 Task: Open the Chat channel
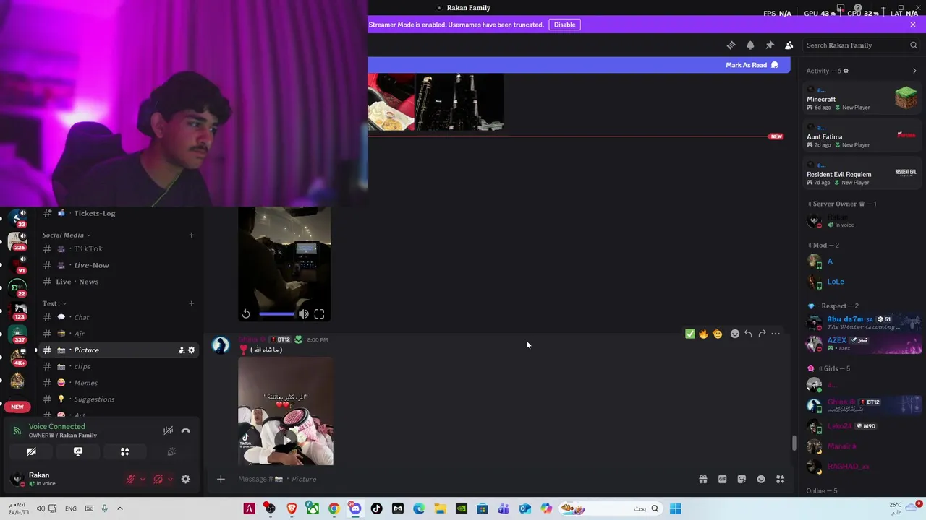pyautogui.click(x=119, y=317)
